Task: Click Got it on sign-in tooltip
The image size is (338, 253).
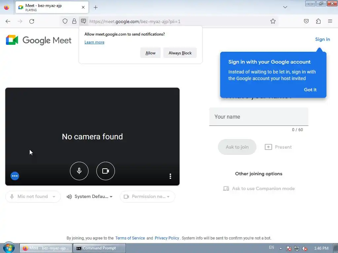Action: tap(310, 90)
